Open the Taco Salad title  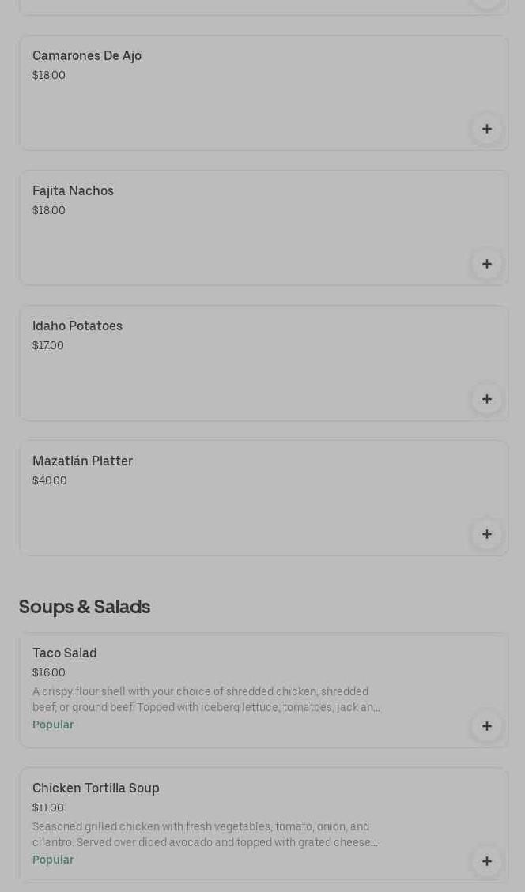tap(65, 653)
